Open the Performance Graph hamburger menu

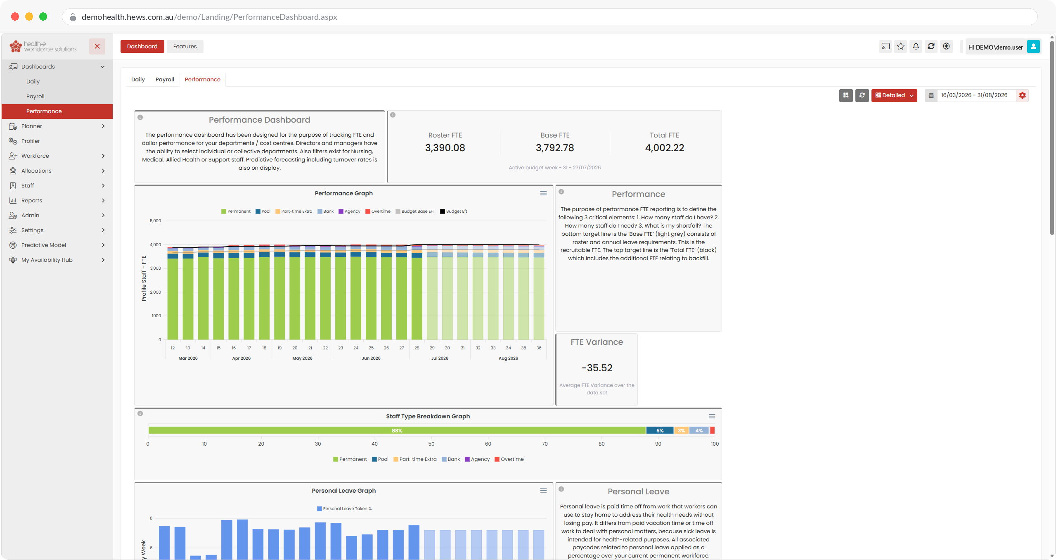pos(543,193)
